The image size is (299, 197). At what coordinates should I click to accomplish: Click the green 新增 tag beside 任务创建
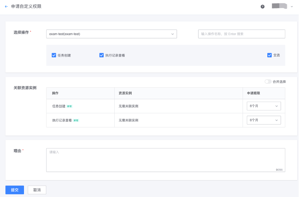click(69, 106)
